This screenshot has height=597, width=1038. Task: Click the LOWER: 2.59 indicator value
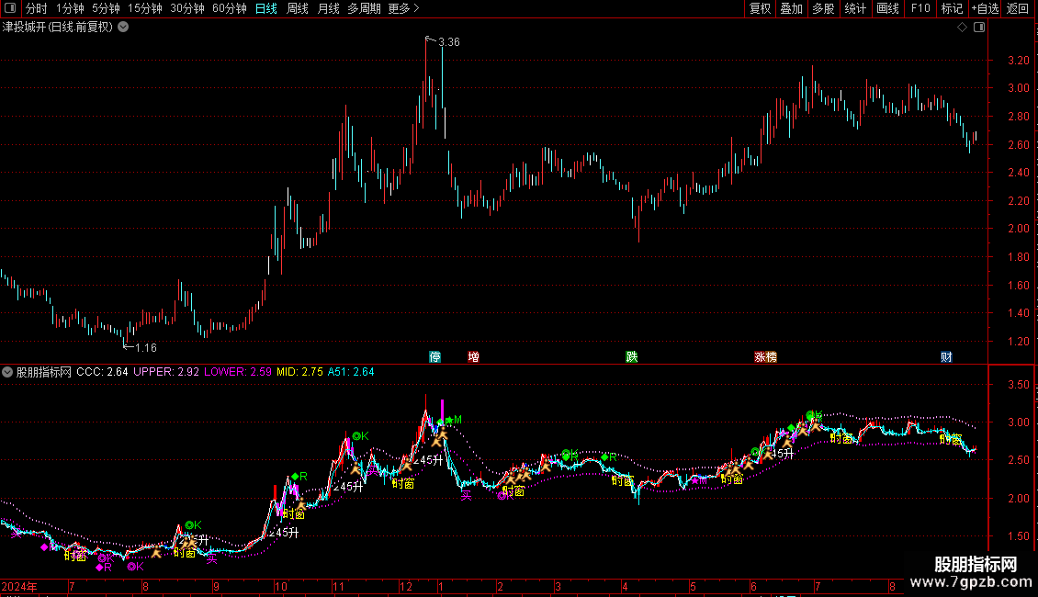(238, 372)
